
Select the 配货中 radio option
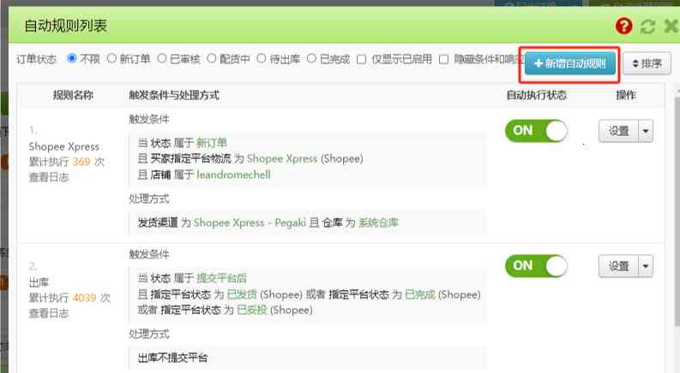211,58
